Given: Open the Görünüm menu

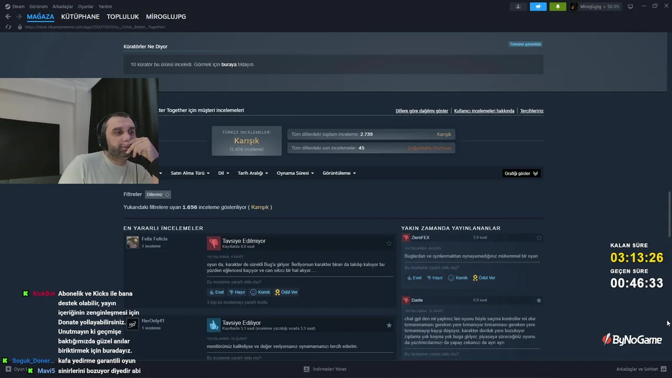Looking at the screenshot, I should (38, 6).
